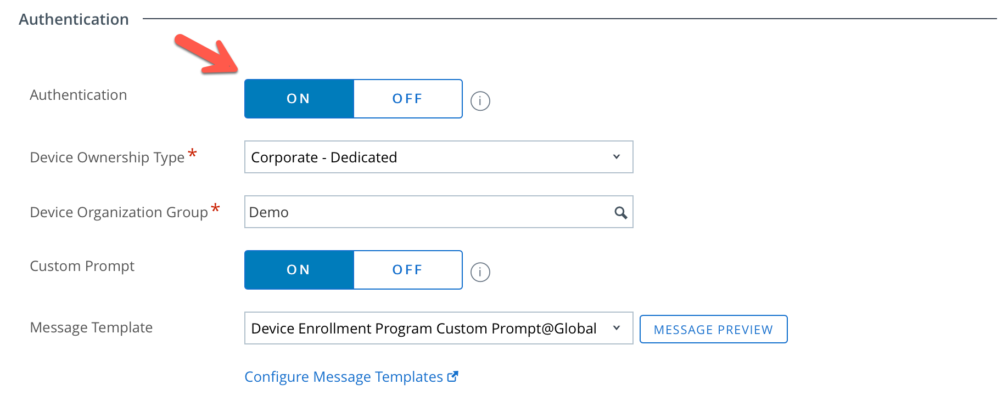Click the Custom Prompt info icon
The width and height of the screenshot is (1008, 407).
pos(480,272)
